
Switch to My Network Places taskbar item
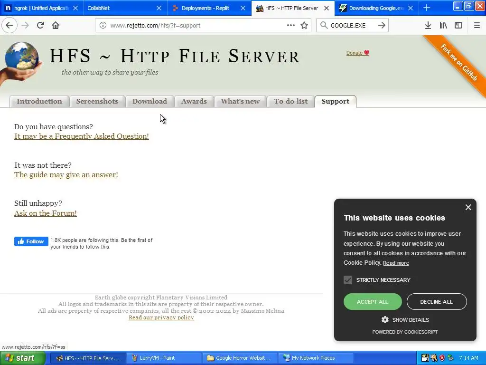tap(316, 358)
